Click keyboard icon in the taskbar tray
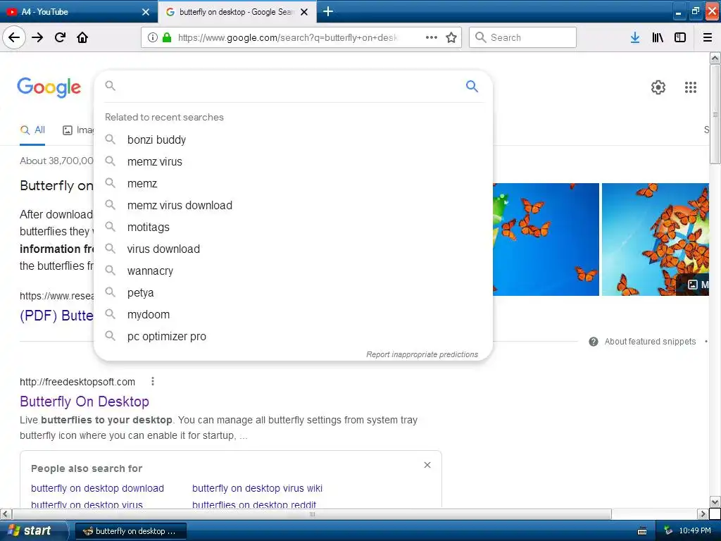 click(642, 531)
